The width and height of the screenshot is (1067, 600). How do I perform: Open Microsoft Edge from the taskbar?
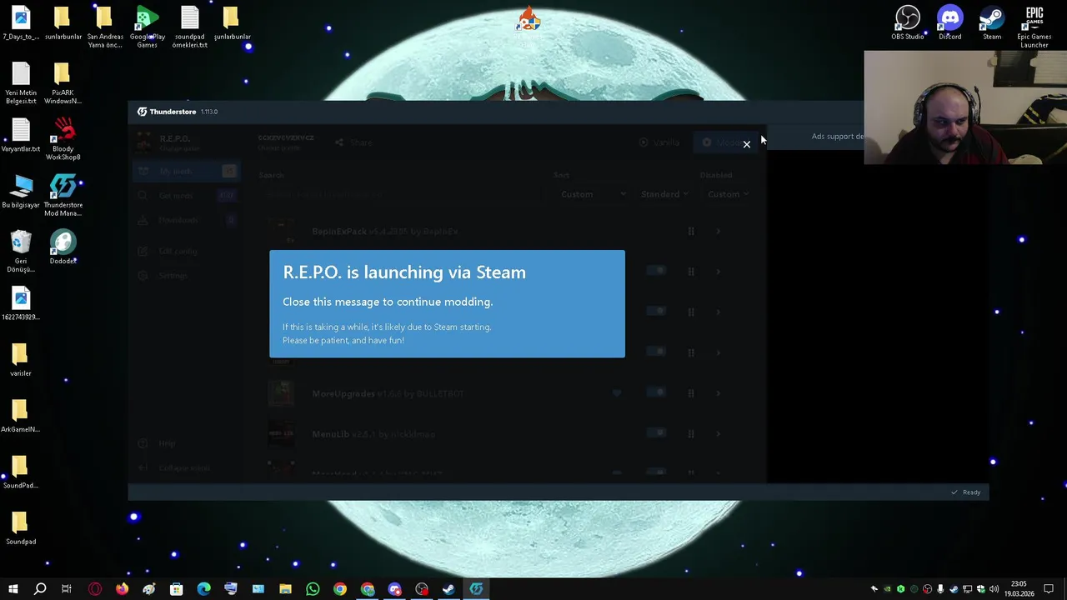tap(204, 589)
